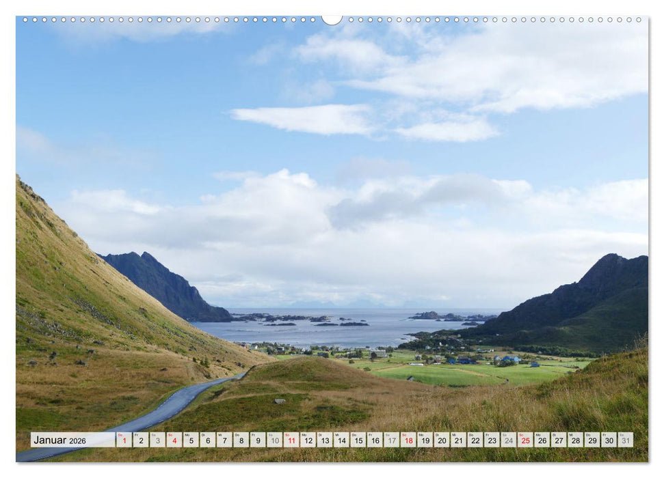Click the red Sunday 11 date
The height and width of the screenshot is (478, 664).
(291, 440)
